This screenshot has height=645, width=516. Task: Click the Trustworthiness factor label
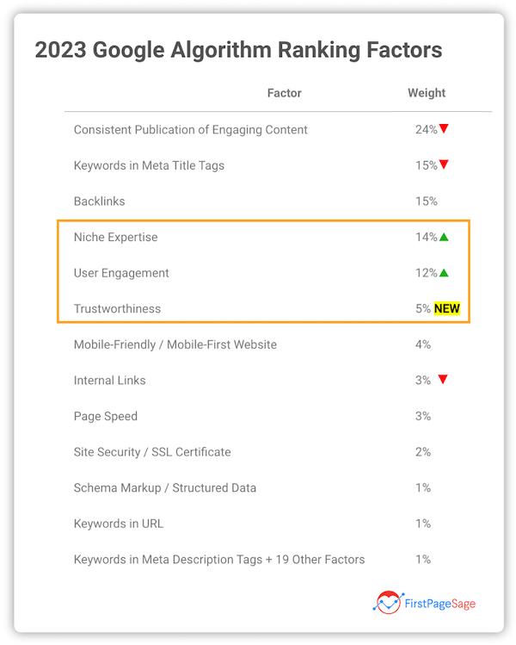[x=117, y=308]
